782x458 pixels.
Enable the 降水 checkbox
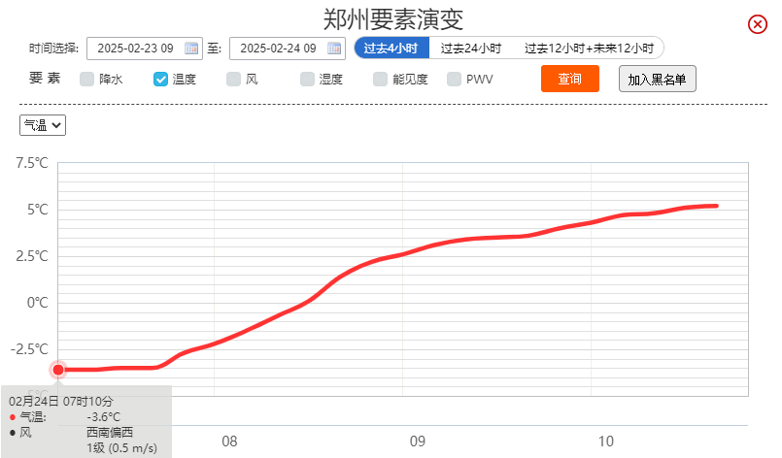point(86,80)
